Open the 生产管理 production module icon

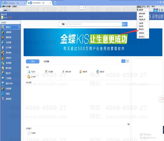pyautogui.click(x=3, y=48)
